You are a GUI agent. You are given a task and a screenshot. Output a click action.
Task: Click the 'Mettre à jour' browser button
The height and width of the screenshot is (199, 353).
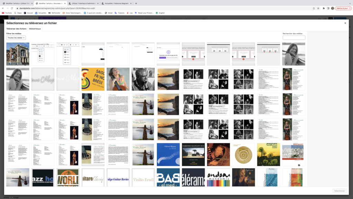coord(342,8)
